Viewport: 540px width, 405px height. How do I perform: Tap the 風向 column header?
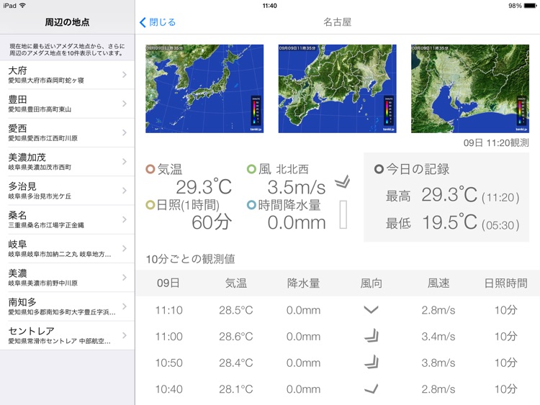click(x=371, y=283)
